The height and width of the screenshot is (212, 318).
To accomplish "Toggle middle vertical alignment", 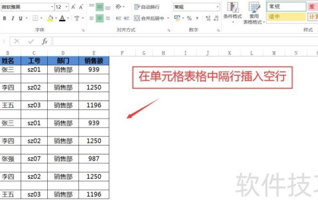I will 100,7.
